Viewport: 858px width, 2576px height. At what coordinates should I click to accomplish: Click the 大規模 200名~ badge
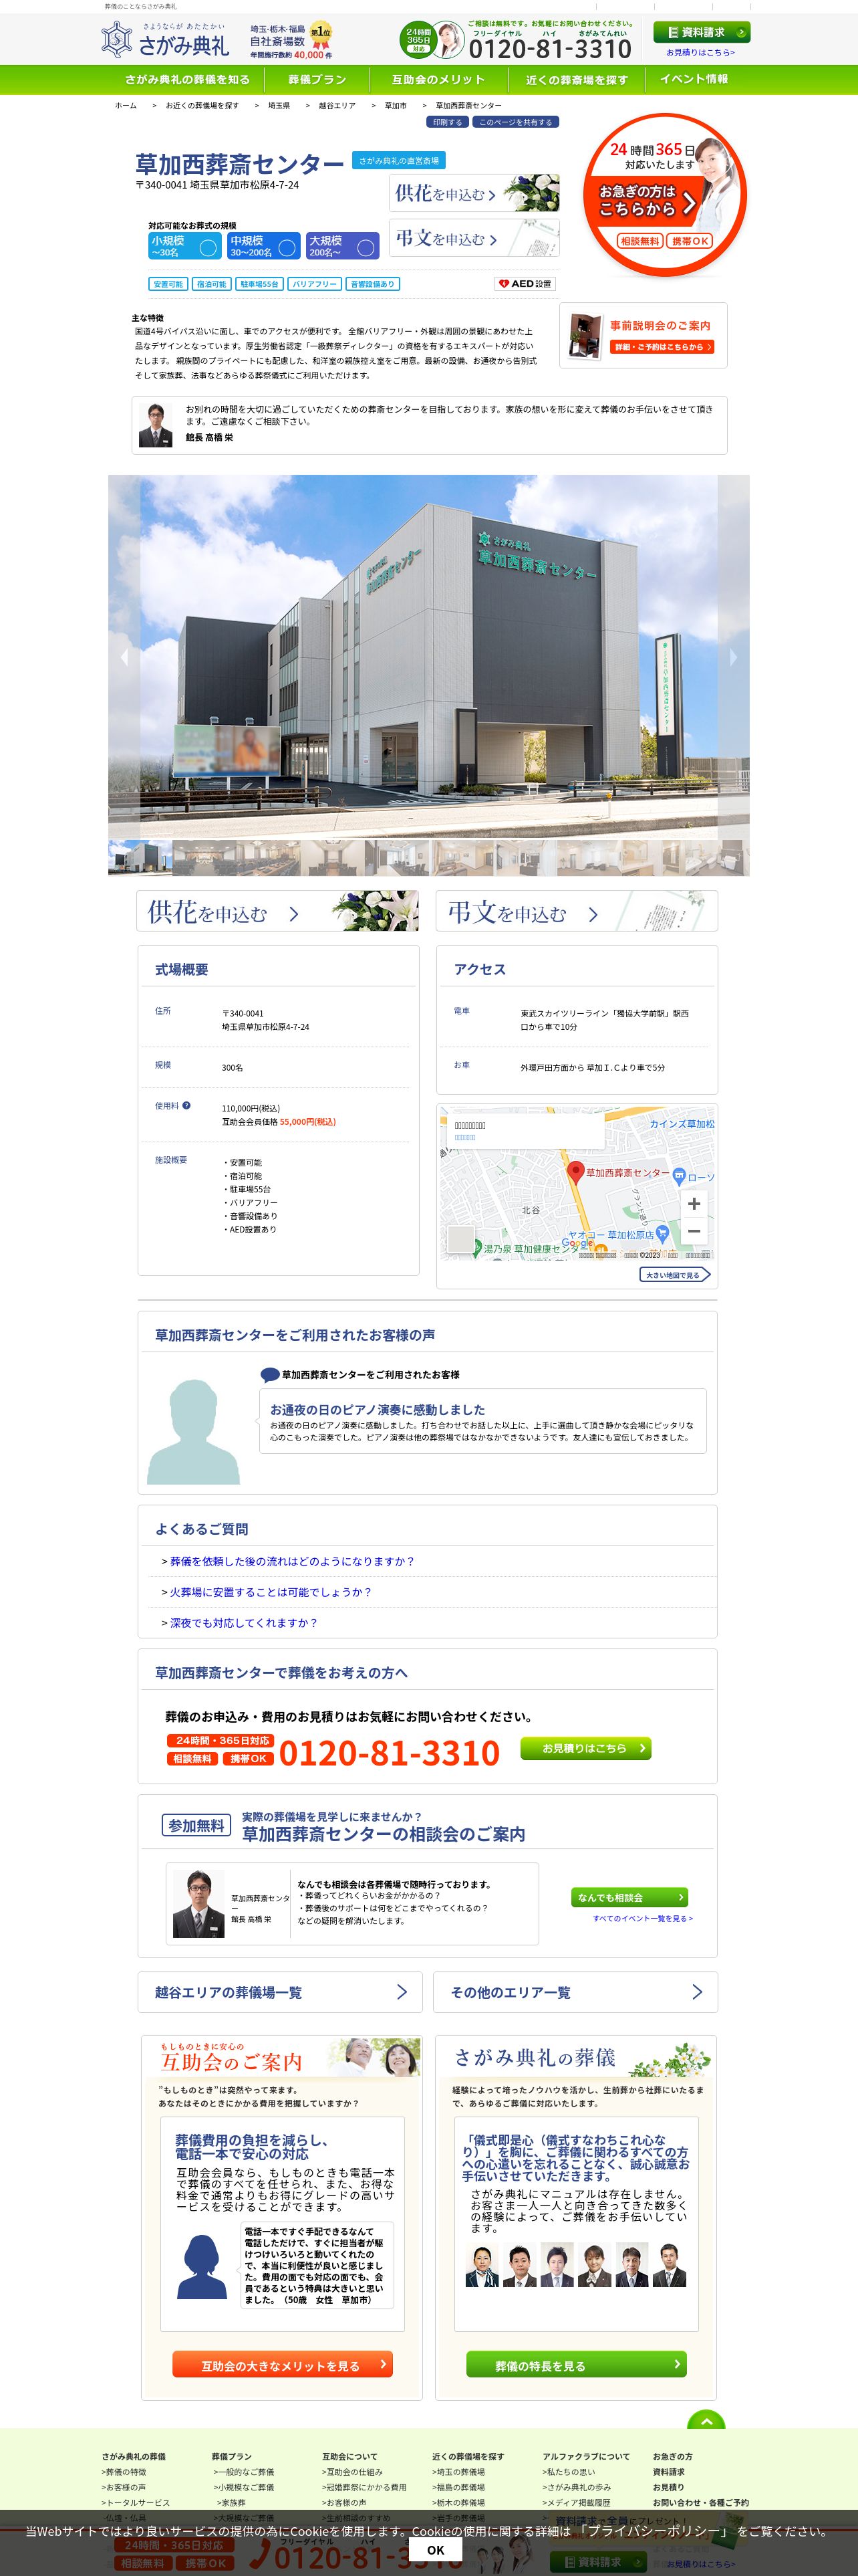click(x=343, y=246)
